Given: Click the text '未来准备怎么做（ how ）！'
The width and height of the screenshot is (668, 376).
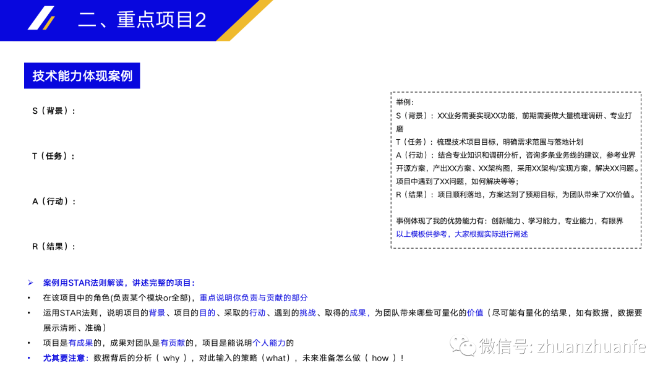Looking at the screenshot, I should click(x=353, y=358).
